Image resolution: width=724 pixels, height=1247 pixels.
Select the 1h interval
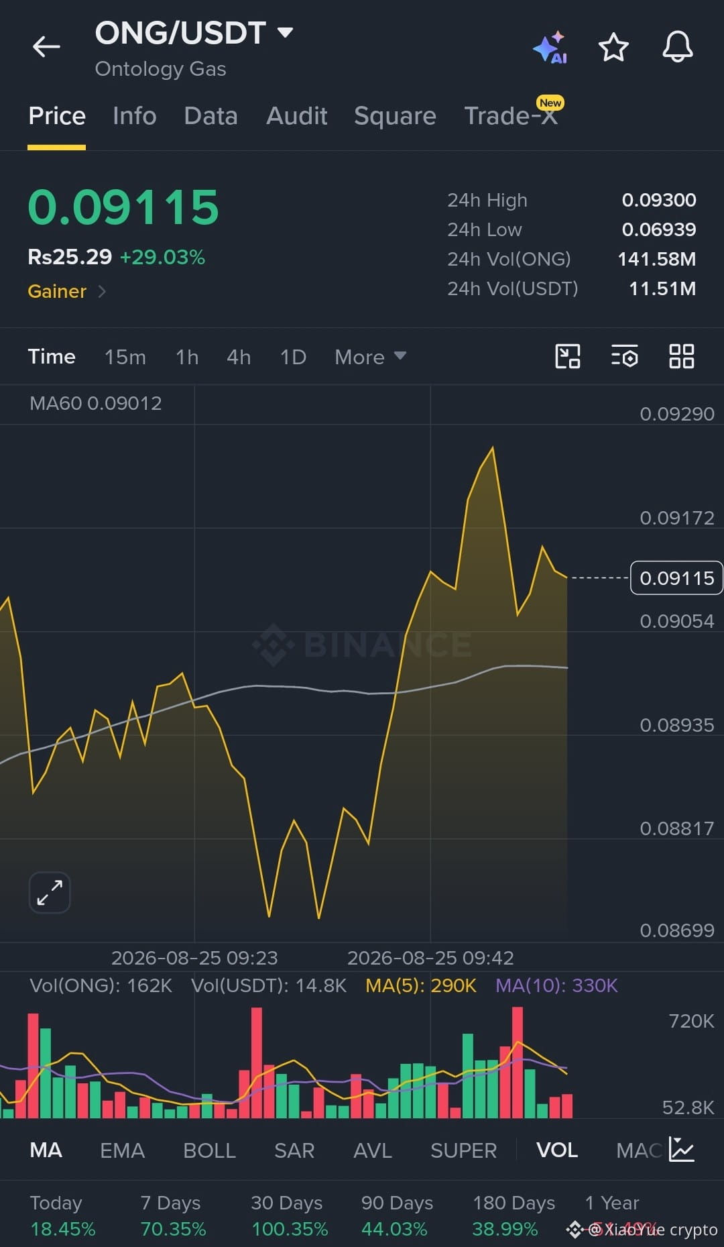[x=187, y=357]
